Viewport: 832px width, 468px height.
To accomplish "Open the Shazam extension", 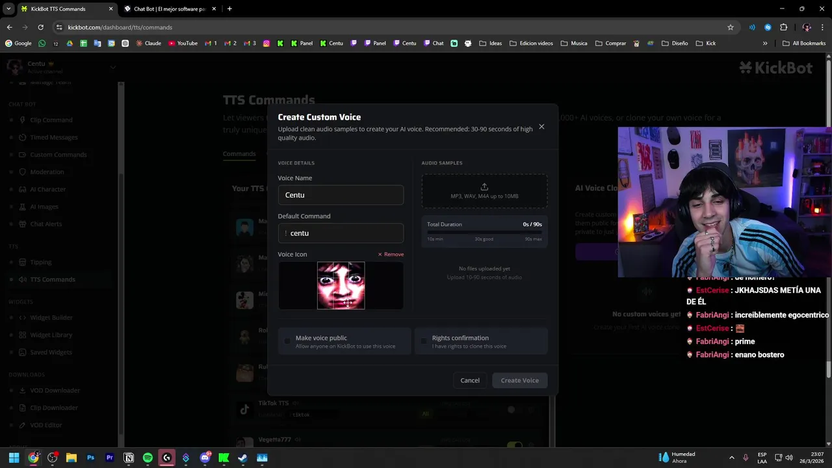I will (x=768, y=27).
